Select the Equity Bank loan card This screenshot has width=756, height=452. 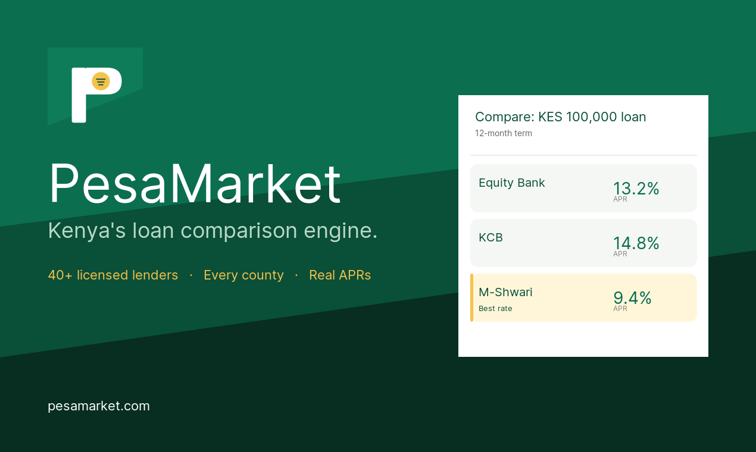coord(583,188)
